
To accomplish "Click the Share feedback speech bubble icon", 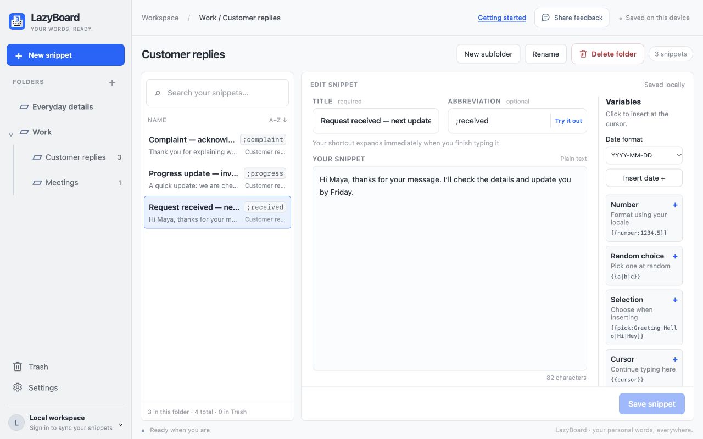I will pyautogui.click(x=545, y=18).
